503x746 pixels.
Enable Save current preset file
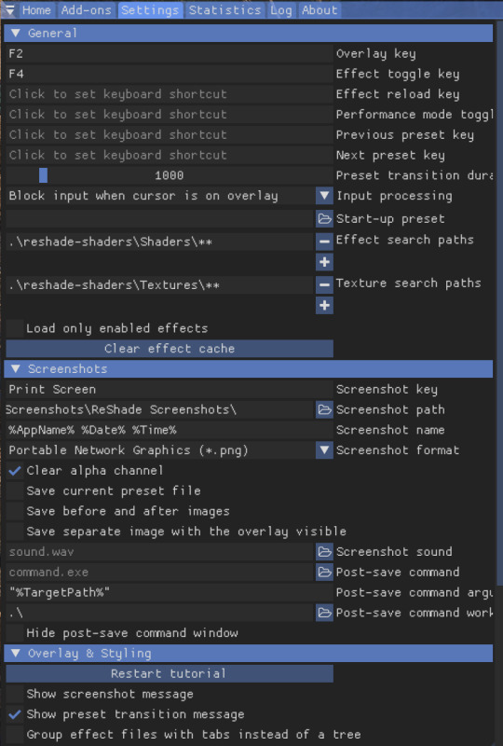15,491
